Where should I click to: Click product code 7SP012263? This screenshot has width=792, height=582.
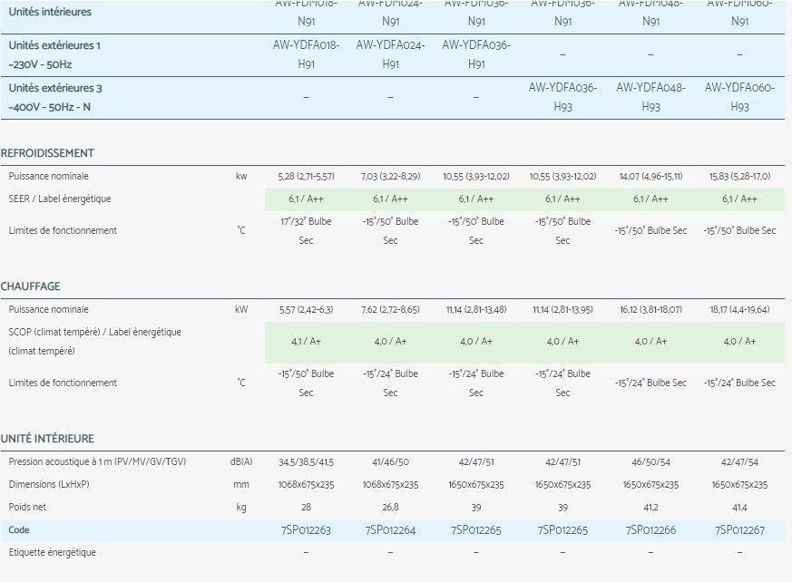pos(306,530)
